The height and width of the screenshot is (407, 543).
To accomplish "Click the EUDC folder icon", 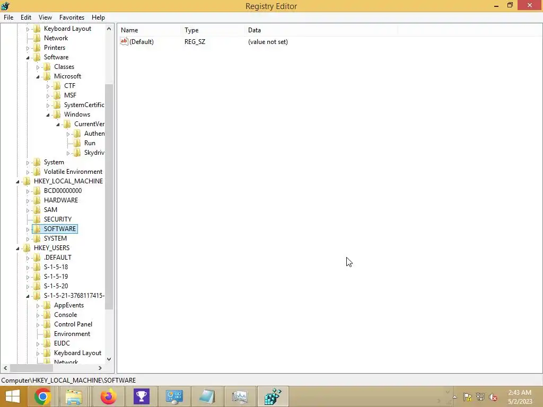I will coord(47,343).
